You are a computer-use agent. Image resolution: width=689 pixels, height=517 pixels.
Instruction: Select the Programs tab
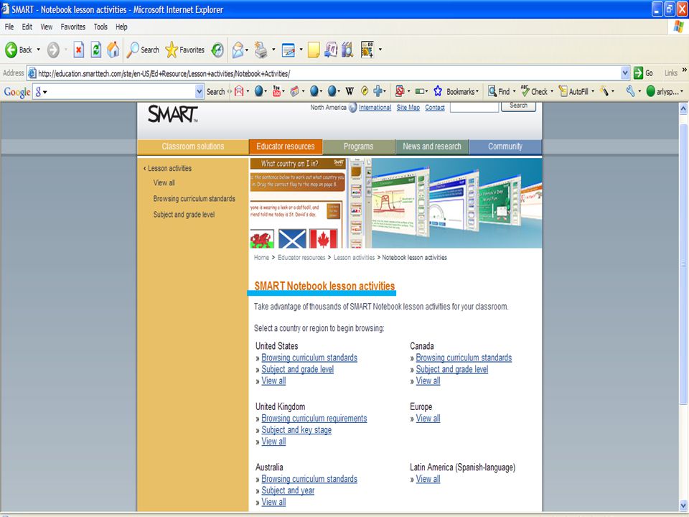pyautogui.click(x=359, y=146)
